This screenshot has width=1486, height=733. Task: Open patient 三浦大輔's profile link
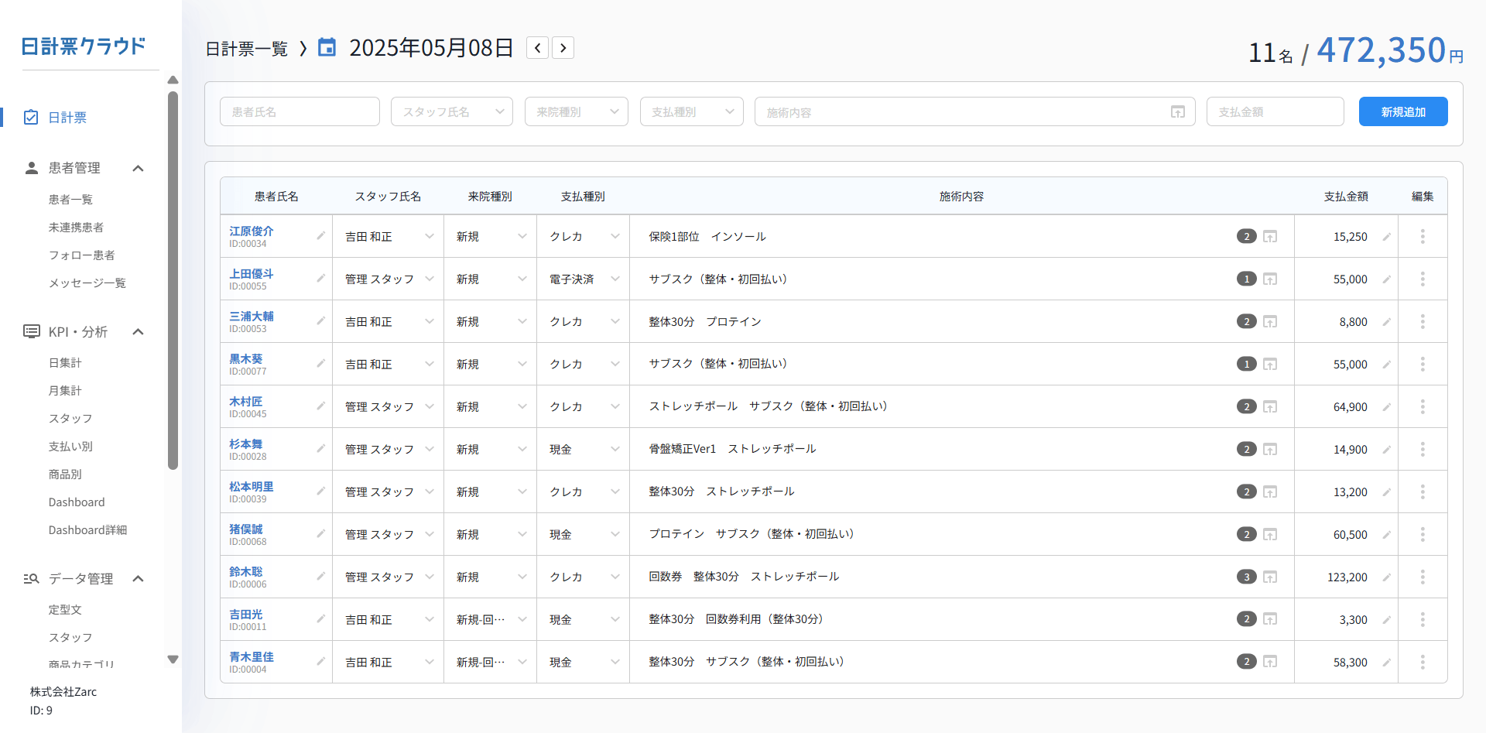[252, 316]
